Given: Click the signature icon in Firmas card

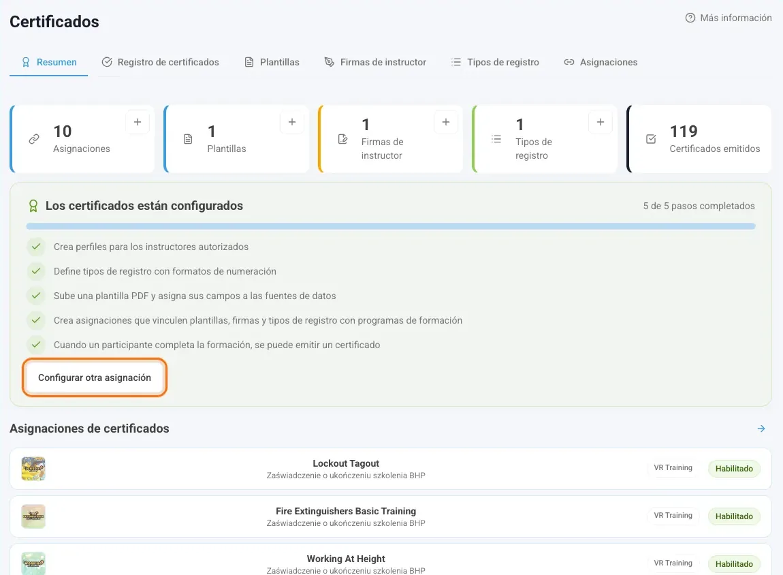Looking at the screenshot, I should click(342, 139).
